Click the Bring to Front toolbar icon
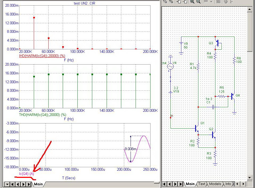 coord(165,2)
